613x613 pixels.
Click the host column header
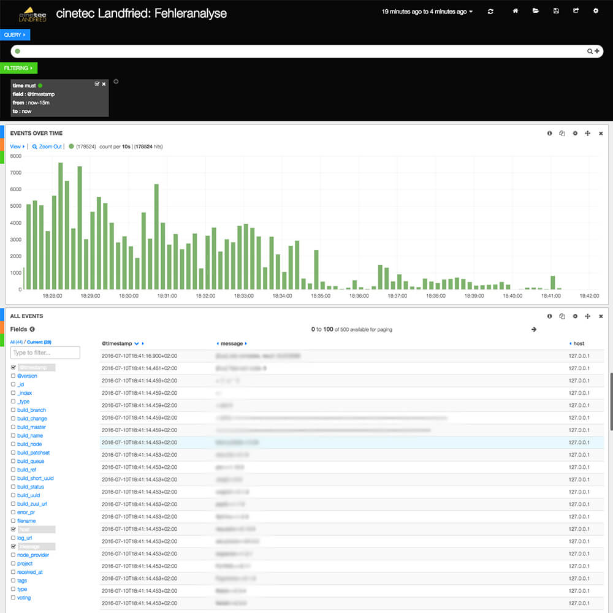tap(579, 344)
